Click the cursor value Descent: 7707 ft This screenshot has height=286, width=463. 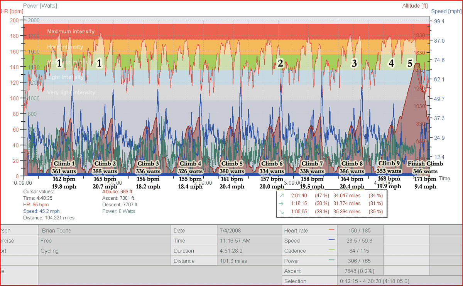[120, 204]
